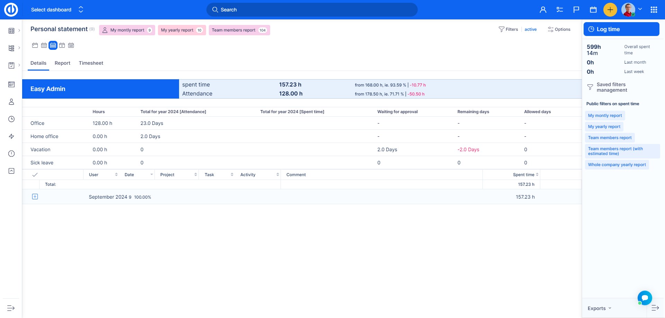Select the highlighted month period icon
This screenshot has height=318, width=665.
point(53,45)
